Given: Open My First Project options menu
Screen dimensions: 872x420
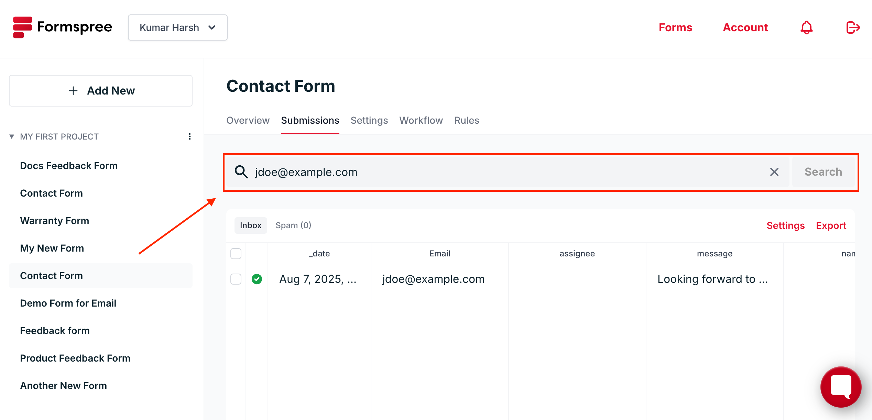Looking at the screenshot, I should click(x=189, y=136).
